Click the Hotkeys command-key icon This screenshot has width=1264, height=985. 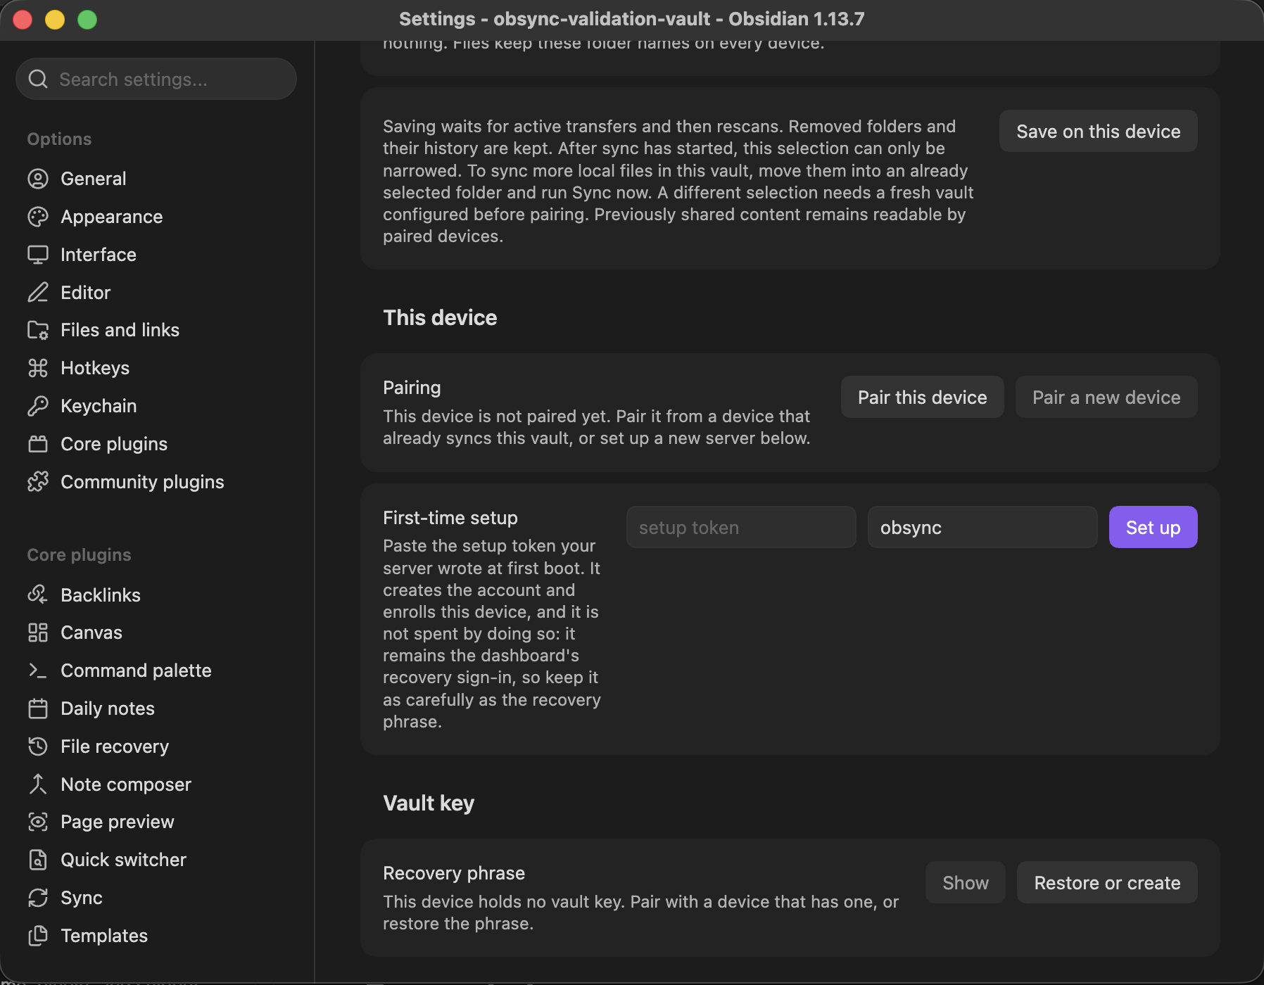click(x=38, y=368)
